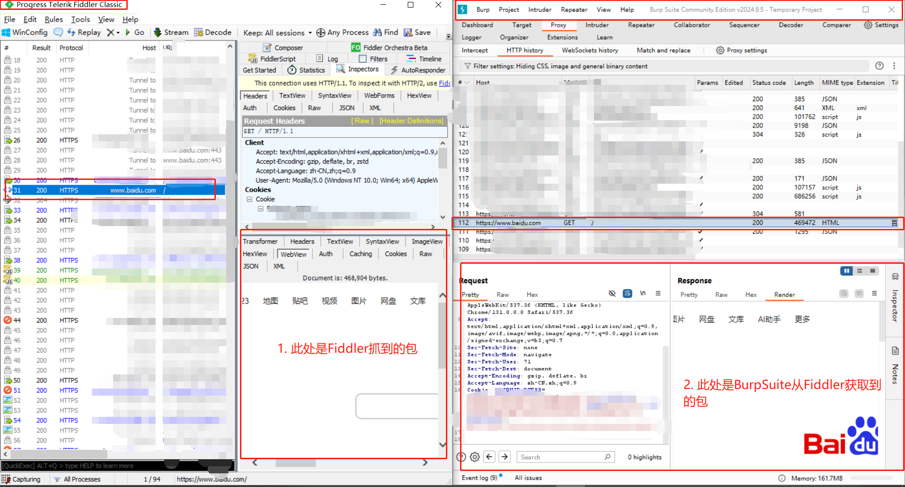This screenshot has width=905, height=487.
Task: Select the Inspectors tab in Fiddler
Action: 357,69
